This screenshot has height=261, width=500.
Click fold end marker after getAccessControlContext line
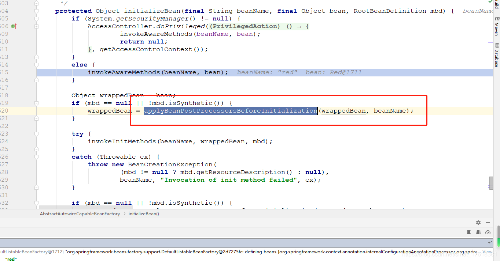(x=36, y=57)
